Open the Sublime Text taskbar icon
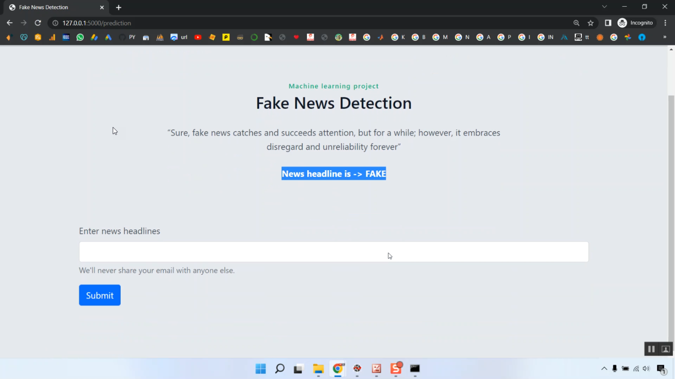This screenshot has height=379, width=675. tap(396, 369)
